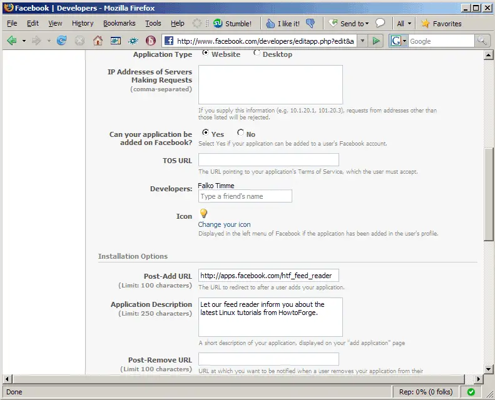Click the Post-Remove URL input field

[x=268, y=359]
